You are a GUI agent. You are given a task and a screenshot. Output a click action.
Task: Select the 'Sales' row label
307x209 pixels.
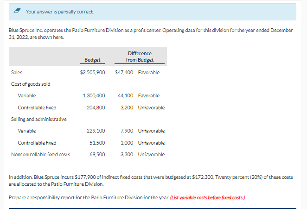(17, 72)
